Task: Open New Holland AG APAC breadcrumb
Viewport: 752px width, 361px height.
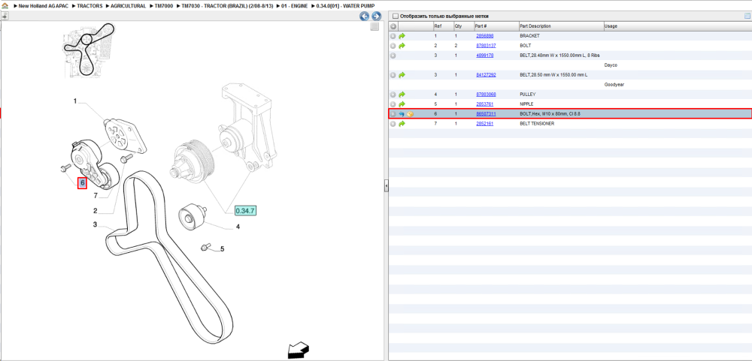Action: click(x=44, y=6)
